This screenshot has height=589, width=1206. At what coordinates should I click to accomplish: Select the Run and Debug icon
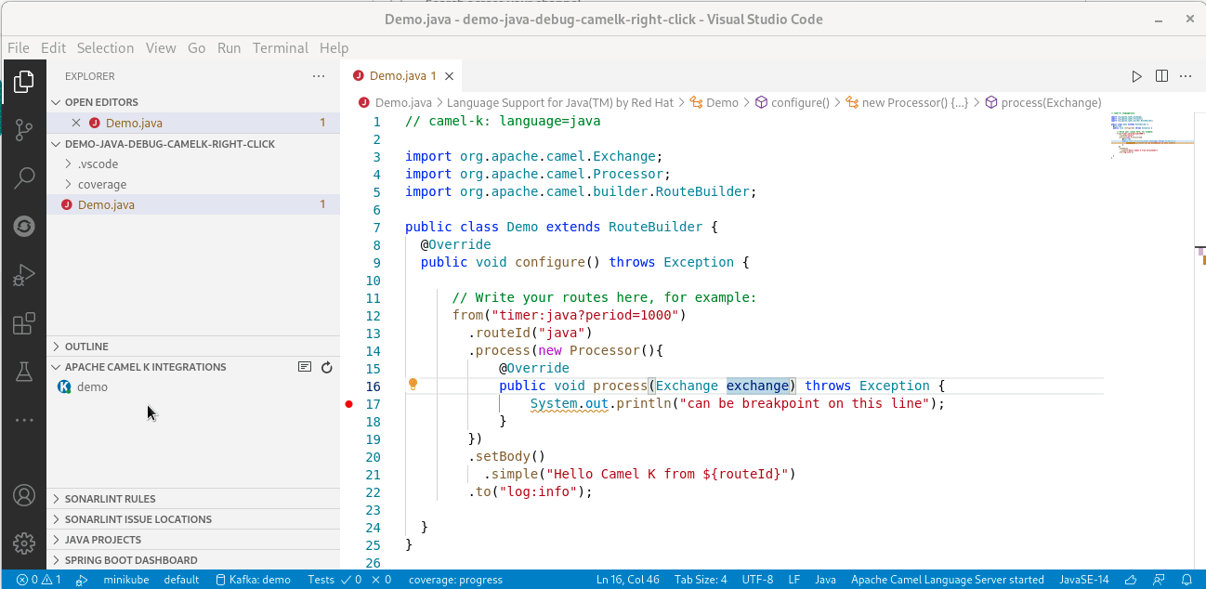[24, 273]
